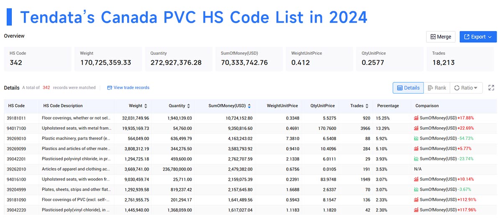Click trend icon for HS code 39204999
The height and width of the screenshot is (220, 498).
[416, 189]
